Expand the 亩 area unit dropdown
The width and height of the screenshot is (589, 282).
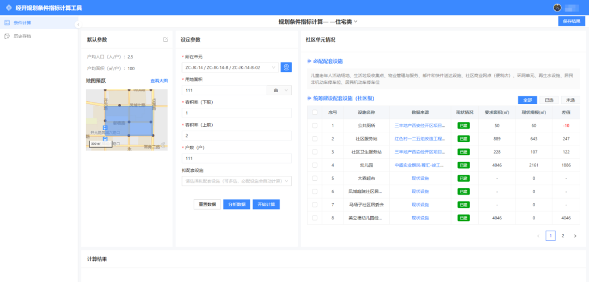[279, 90]
